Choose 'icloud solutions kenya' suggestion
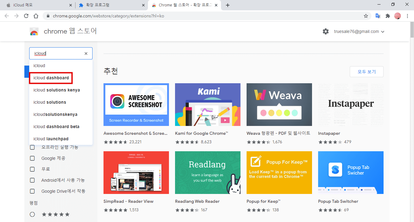Viewport: 414px width, 222px height. (x=61, y=90)
